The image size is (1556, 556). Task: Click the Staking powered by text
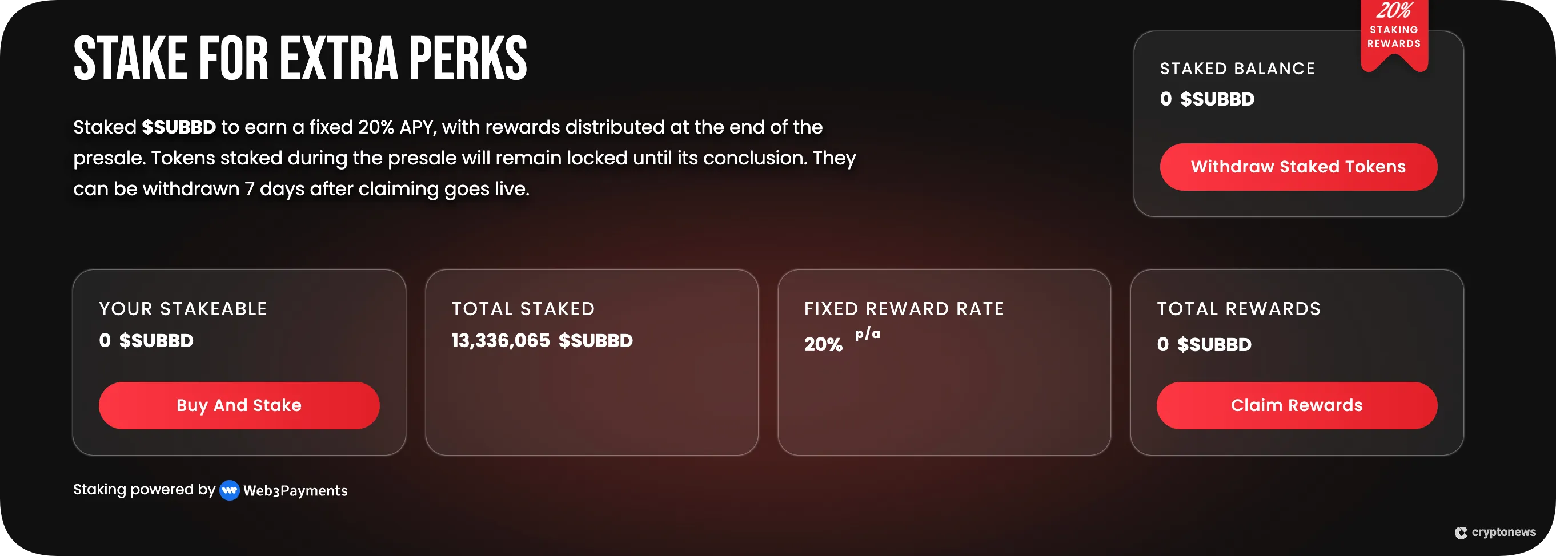144,490
